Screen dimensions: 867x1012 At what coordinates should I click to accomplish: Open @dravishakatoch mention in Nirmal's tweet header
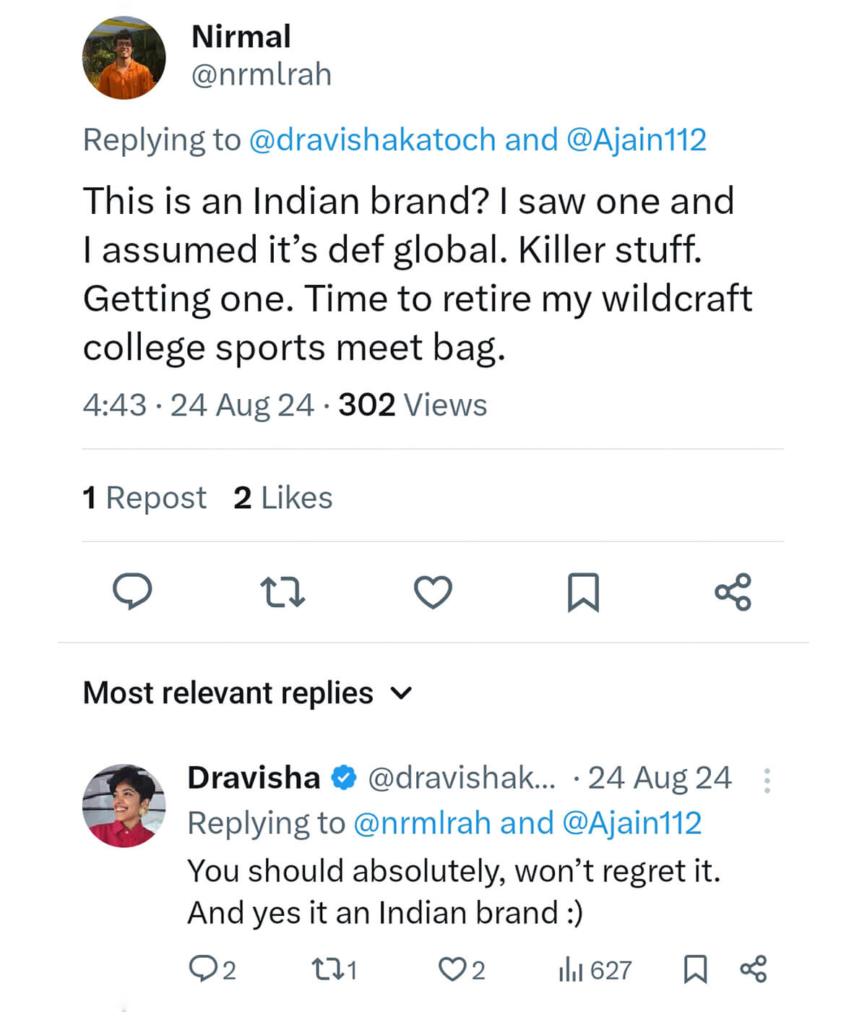click(372, 140)
